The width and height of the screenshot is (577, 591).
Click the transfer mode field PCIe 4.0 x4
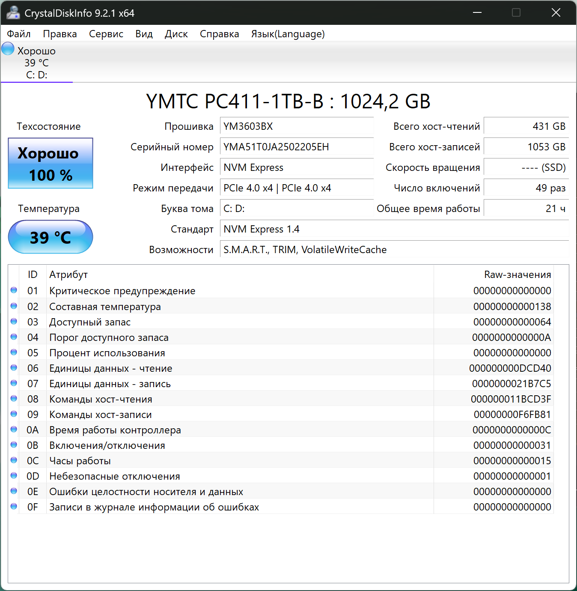tap(297, 188)
